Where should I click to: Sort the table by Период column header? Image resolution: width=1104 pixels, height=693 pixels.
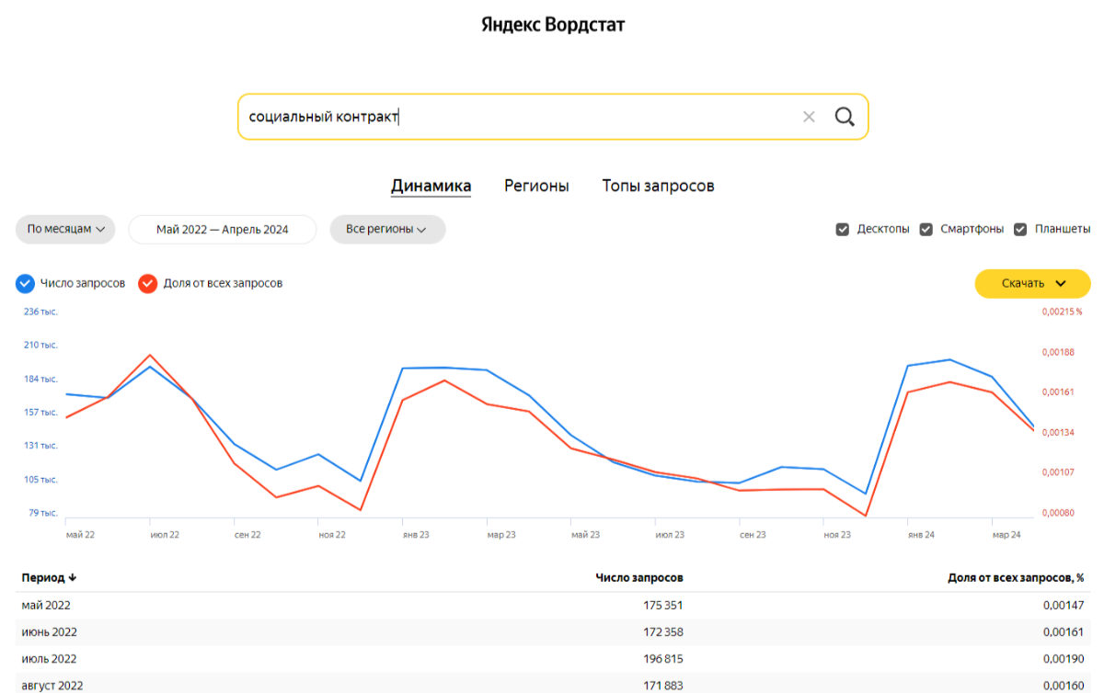[49, 578]
